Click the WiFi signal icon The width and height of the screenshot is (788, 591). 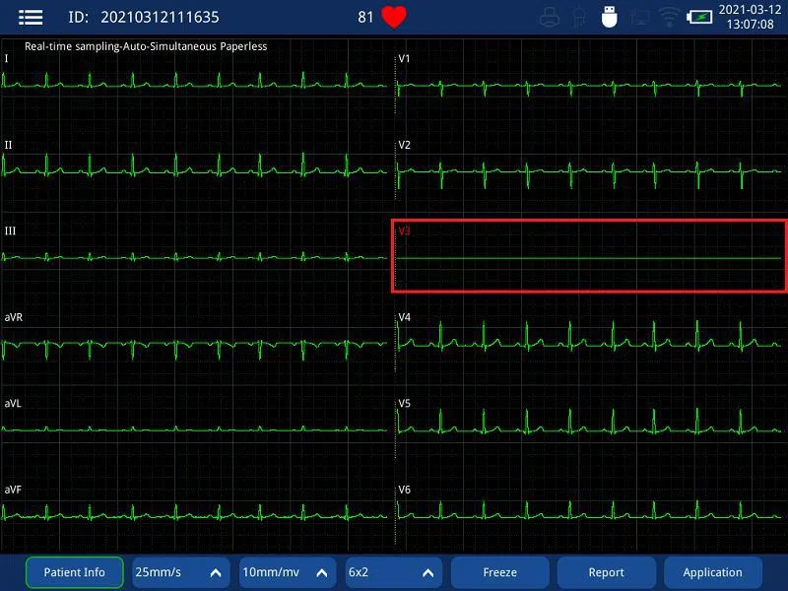click(669, 18)
